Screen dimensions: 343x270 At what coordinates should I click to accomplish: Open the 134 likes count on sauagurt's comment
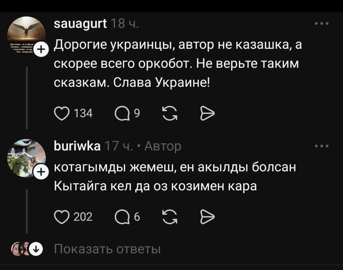(x=83, y=114)
